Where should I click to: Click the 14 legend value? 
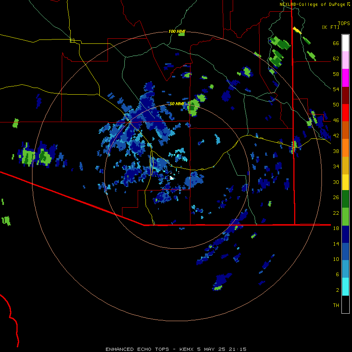pos(336,244)
